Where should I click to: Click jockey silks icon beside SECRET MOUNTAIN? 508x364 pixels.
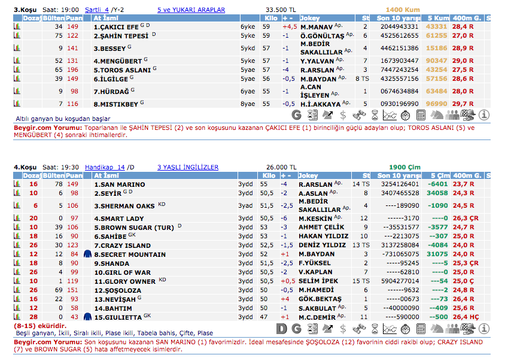[x=88, y=254]
